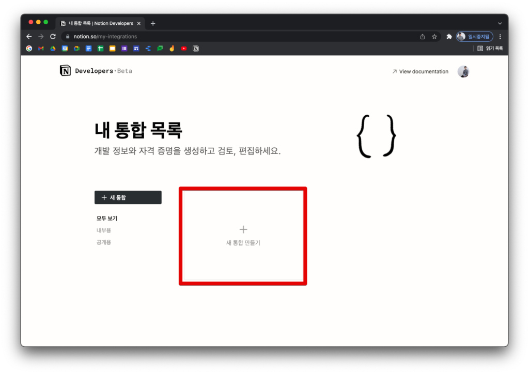Close the Notion Developers tab
529x374 pixels.
(x=138, y=23)
